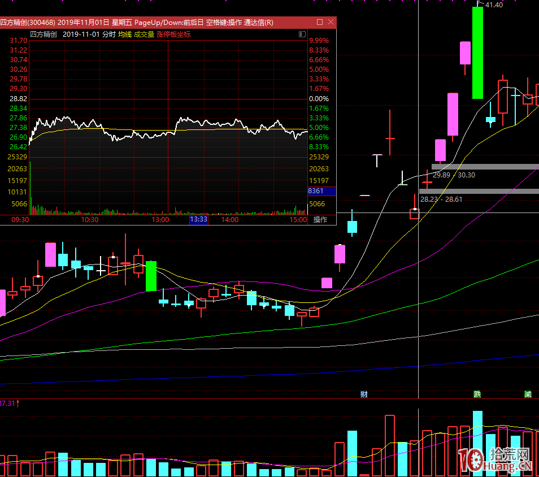Viewport: 539px width, 477px height.
Task: Click the 9.99% limit-up percentage label
Action: pos(319,41)
